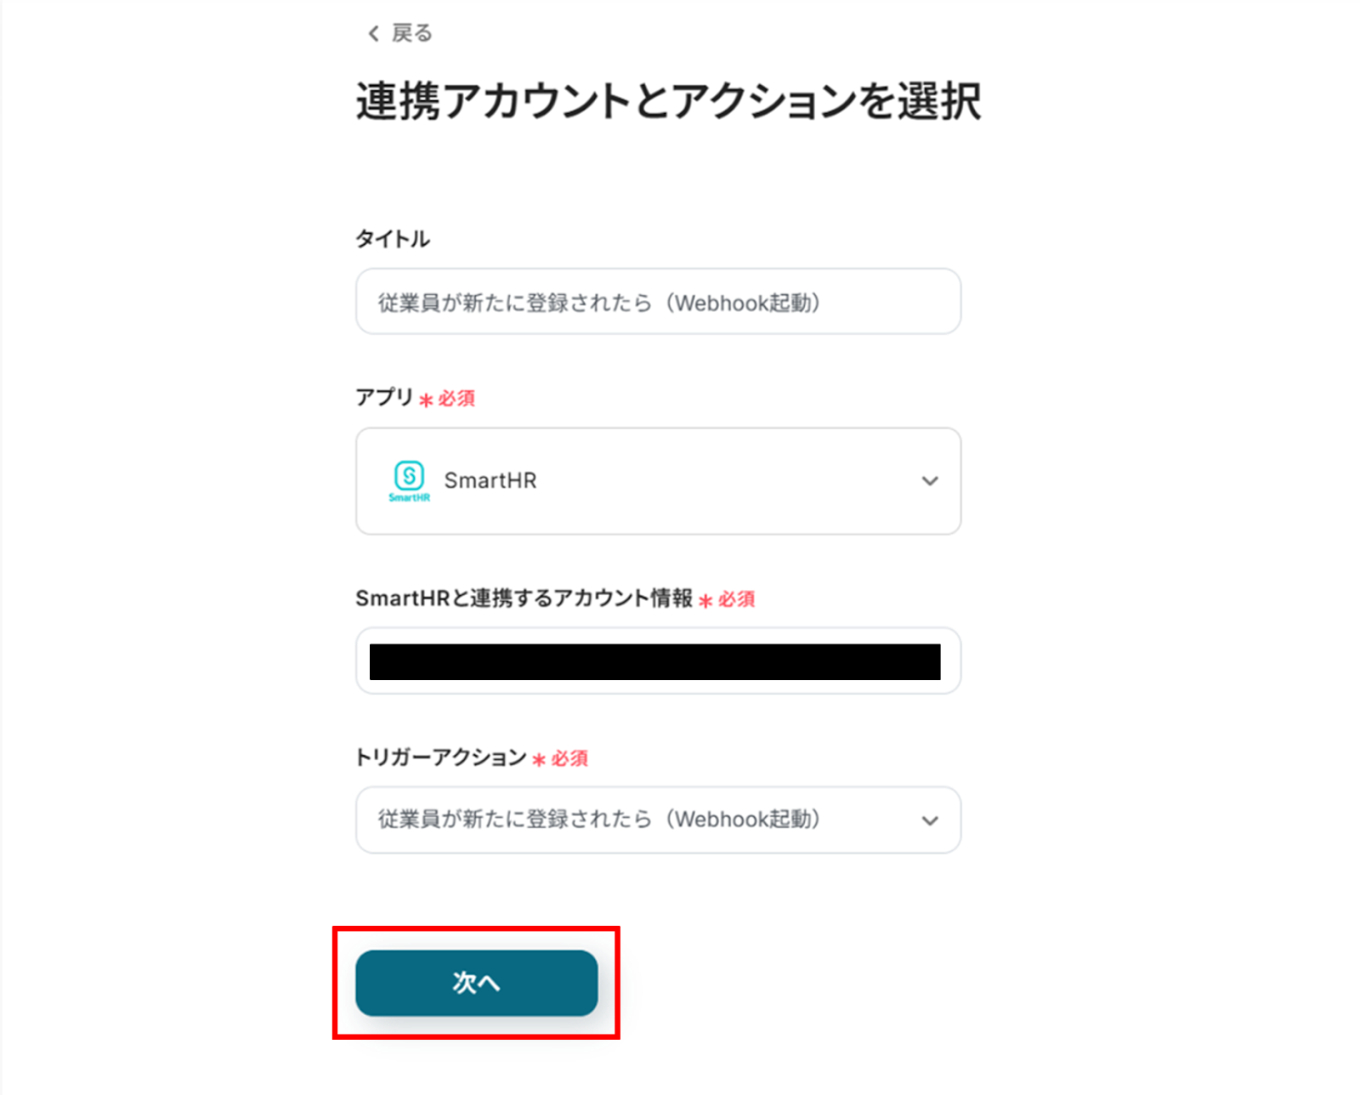This screenshot has height=1095, width=1360.
Task: Click the アプリ field label
Action: coord(384,397)
